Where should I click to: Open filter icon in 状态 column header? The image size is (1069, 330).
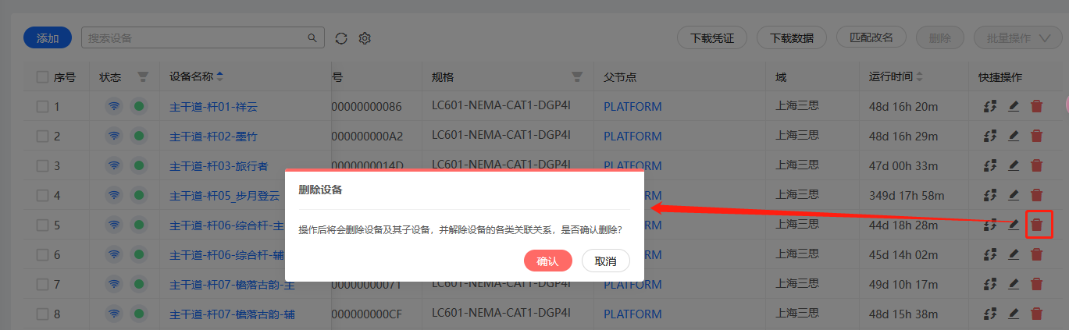pyautogui.click(x=142, y=76)
